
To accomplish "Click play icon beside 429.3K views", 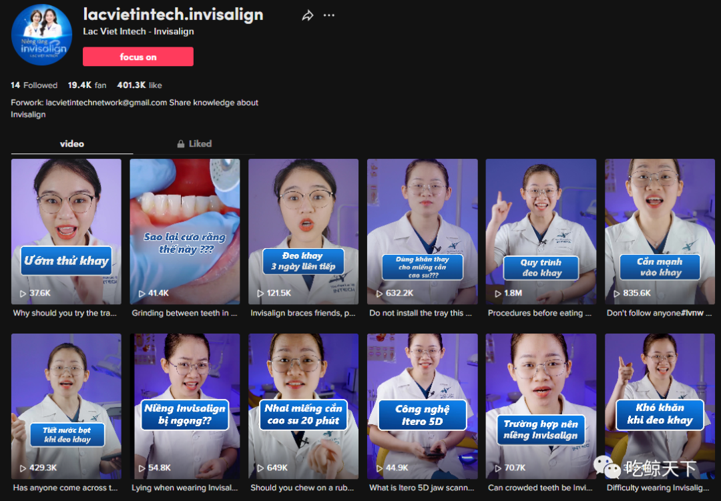I will tap(23, 468).
